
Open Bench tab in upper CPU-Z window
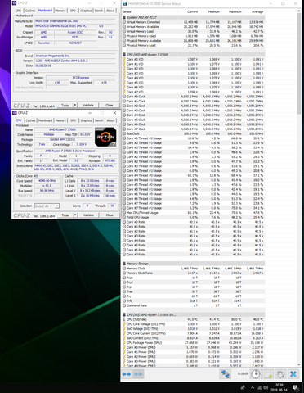pos(99,11)
